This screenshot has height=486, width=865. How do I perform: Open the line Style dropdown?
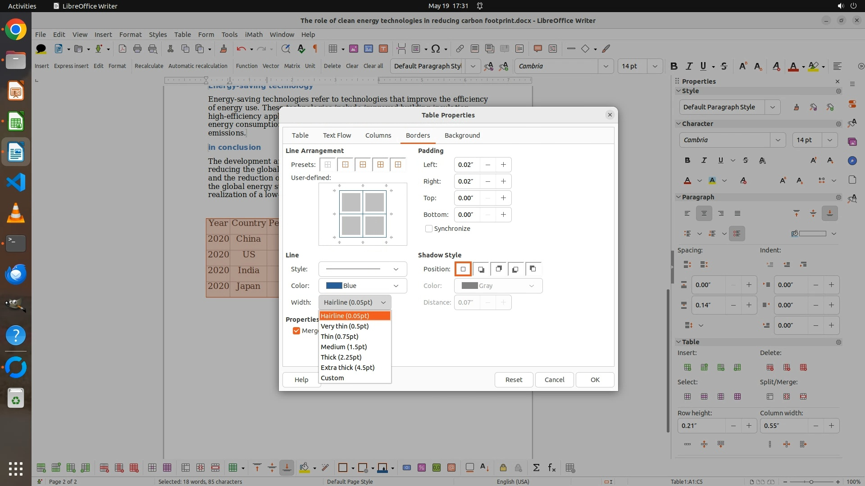[x=362, y=269]
